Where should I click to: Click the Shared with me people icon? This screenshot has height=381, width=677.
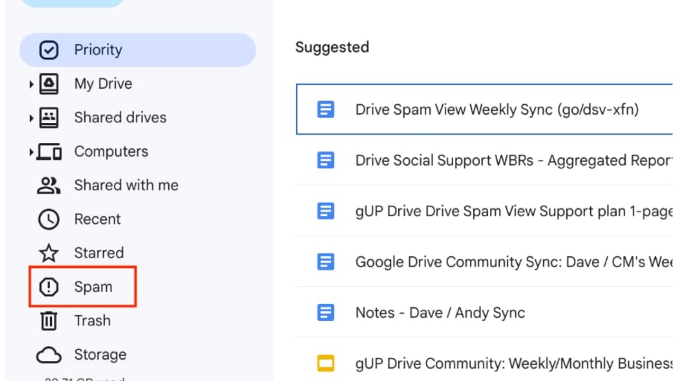point(49,185)
